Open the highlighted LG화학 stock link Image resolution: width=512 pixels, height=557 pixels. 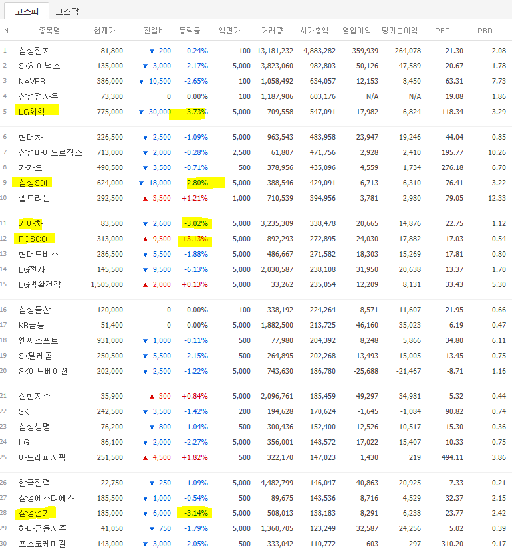(32, 112)
